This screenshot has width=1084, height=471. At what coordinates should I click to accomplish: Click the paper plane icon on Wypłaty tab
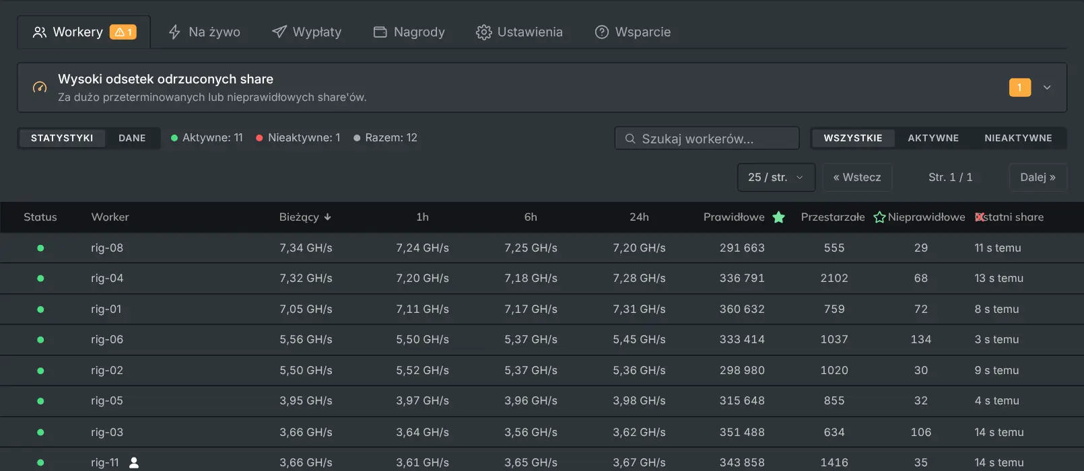point(279,32)
